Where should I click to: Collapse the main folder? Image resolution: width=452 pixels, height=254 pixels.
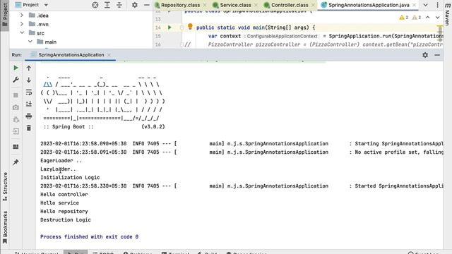30,42
